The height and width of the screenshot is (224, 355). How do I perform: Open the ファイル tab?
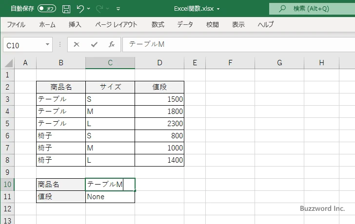point(16,24)
